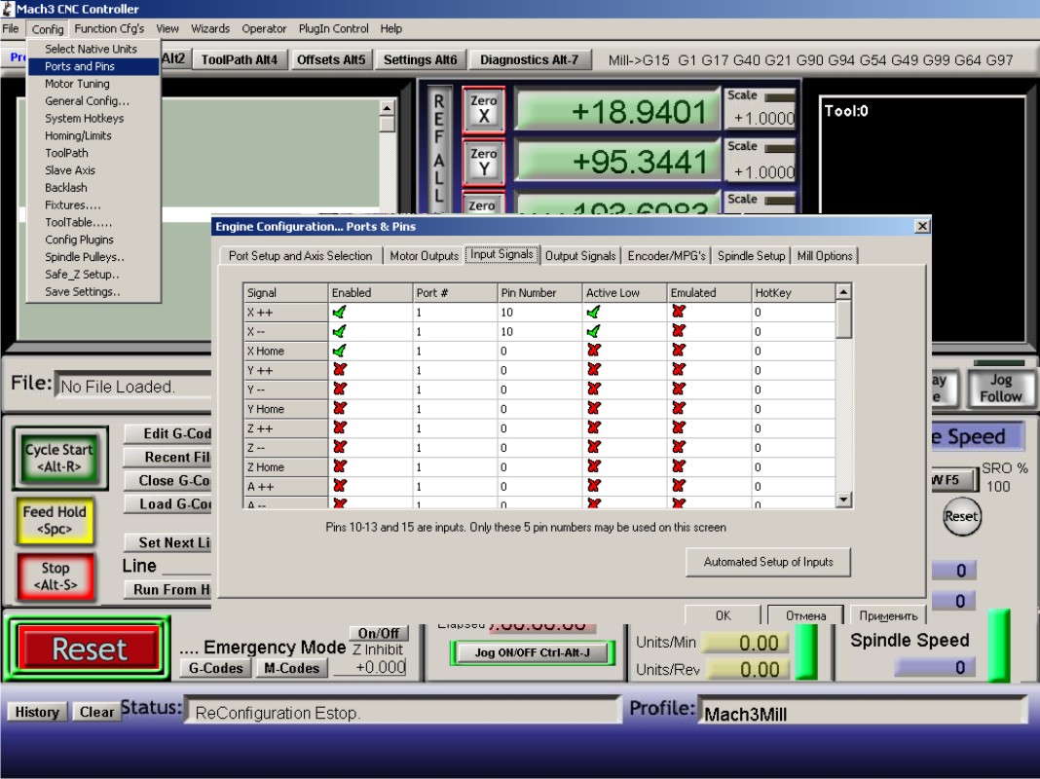Click the Zero X axis button

point(483,108)
